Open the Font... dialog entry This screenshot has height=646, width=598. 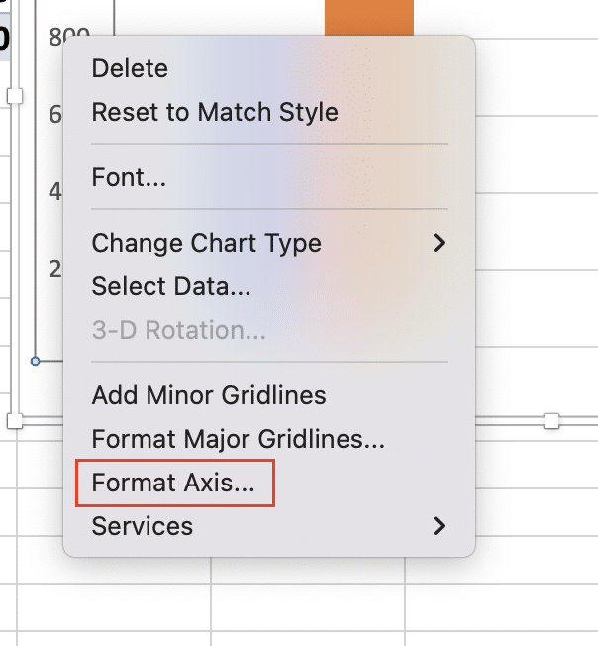(129, 177)
